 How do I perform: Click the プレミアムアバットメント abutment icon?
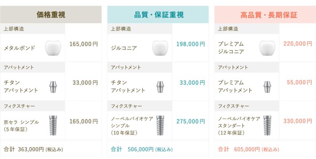[268, 87]
